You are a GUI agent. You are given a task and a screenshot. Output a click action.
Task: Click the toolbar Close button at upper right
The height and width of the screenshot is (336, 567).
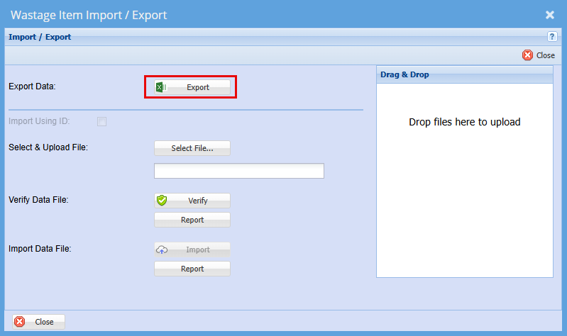539,55
